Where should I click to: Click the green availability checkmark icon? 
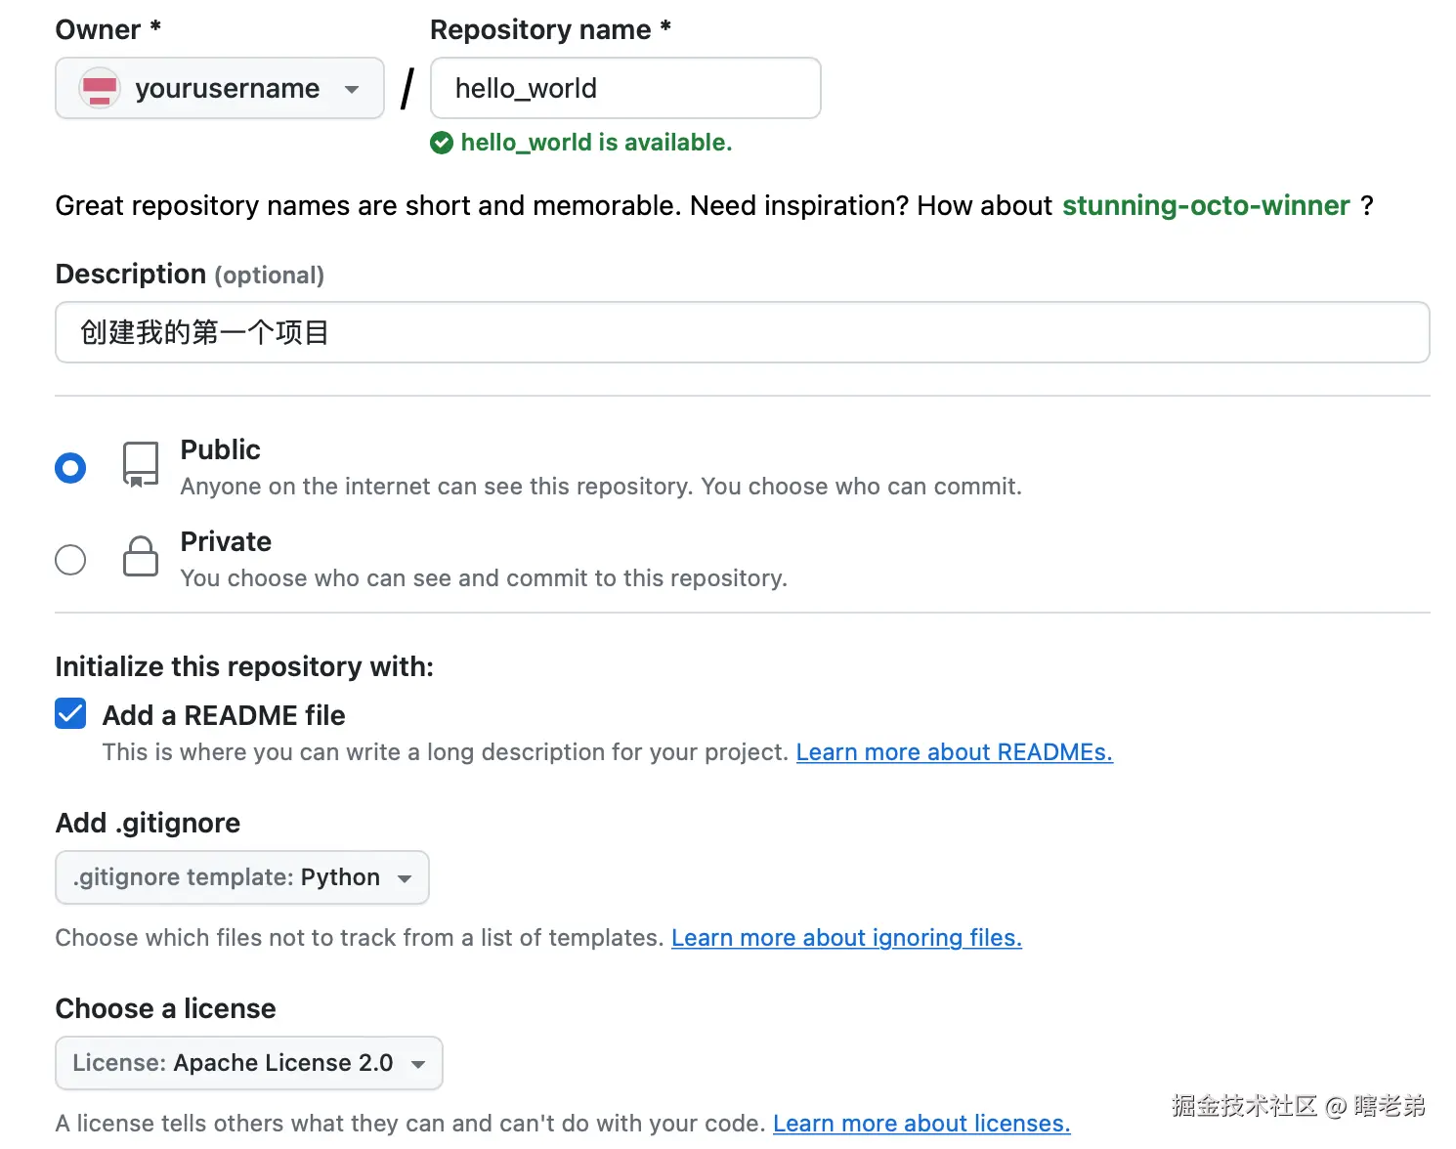tap(442, 143)
